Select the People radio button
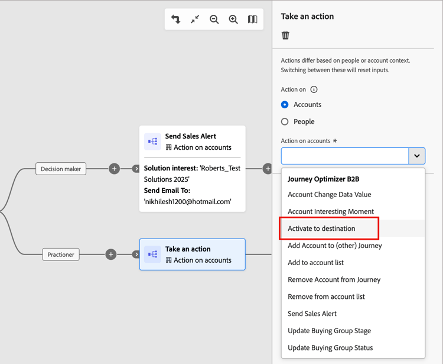 click(x=285, y=122)
